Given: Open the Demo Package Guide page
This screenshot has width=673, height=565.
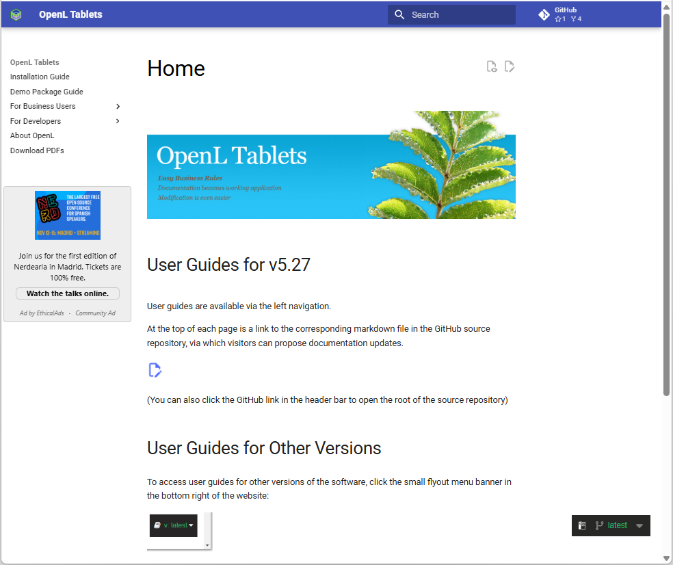Looking at the screenshot, I should coord(47,92).
